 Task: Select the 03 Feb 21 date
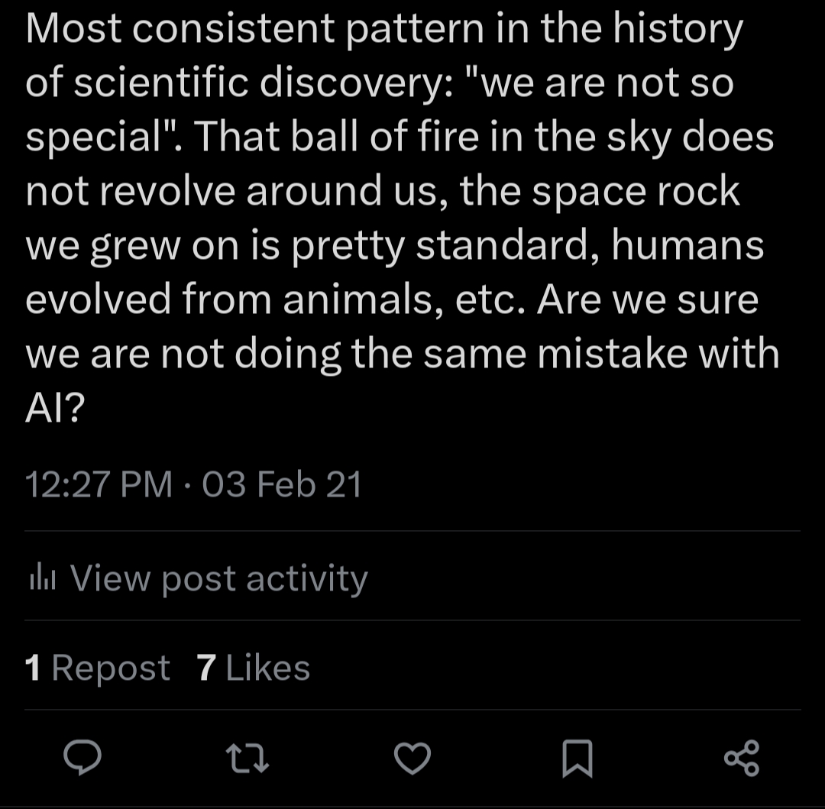[282, 485]
